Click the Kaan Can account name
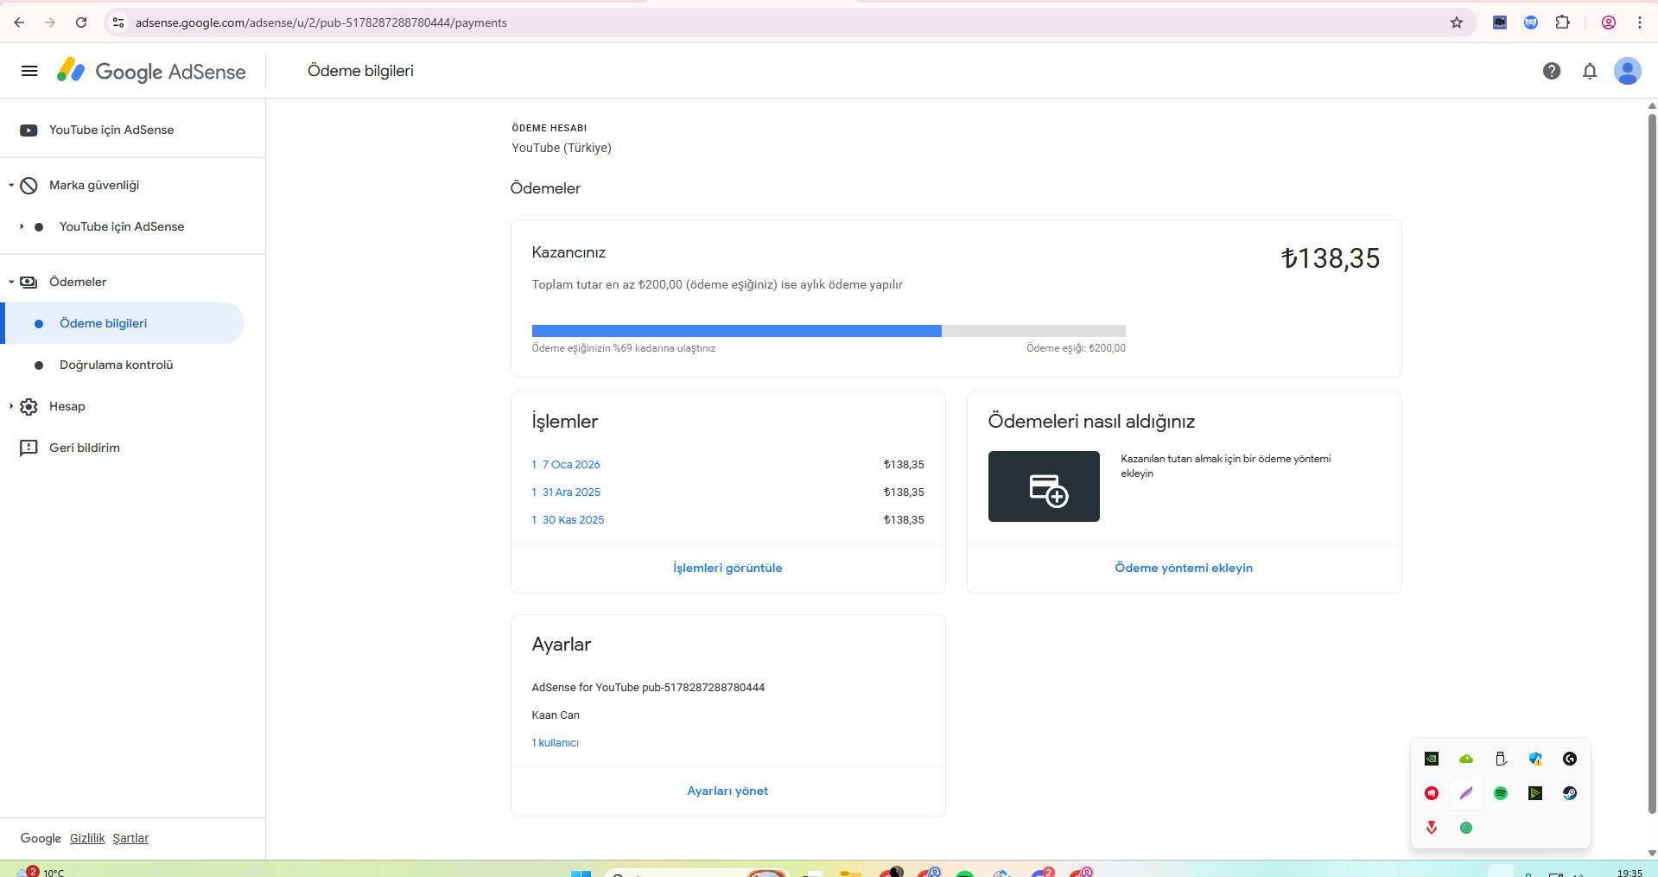The height and width of the screenshot is (877, 1658). [556, 715]
